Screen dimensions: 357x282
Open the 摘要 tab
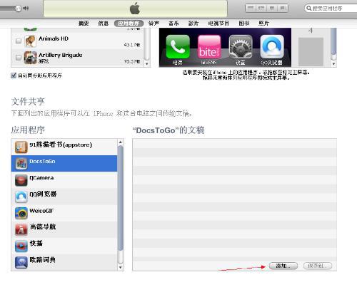point(84,23)
